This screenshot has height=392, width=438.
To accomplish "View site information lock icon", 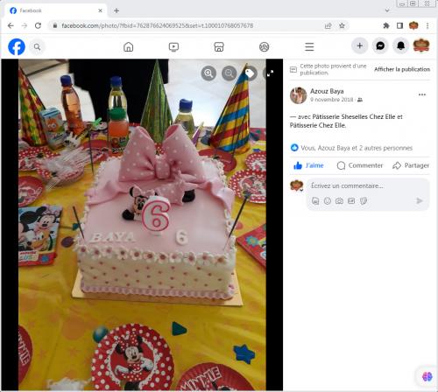I will (x=55, y=25).
